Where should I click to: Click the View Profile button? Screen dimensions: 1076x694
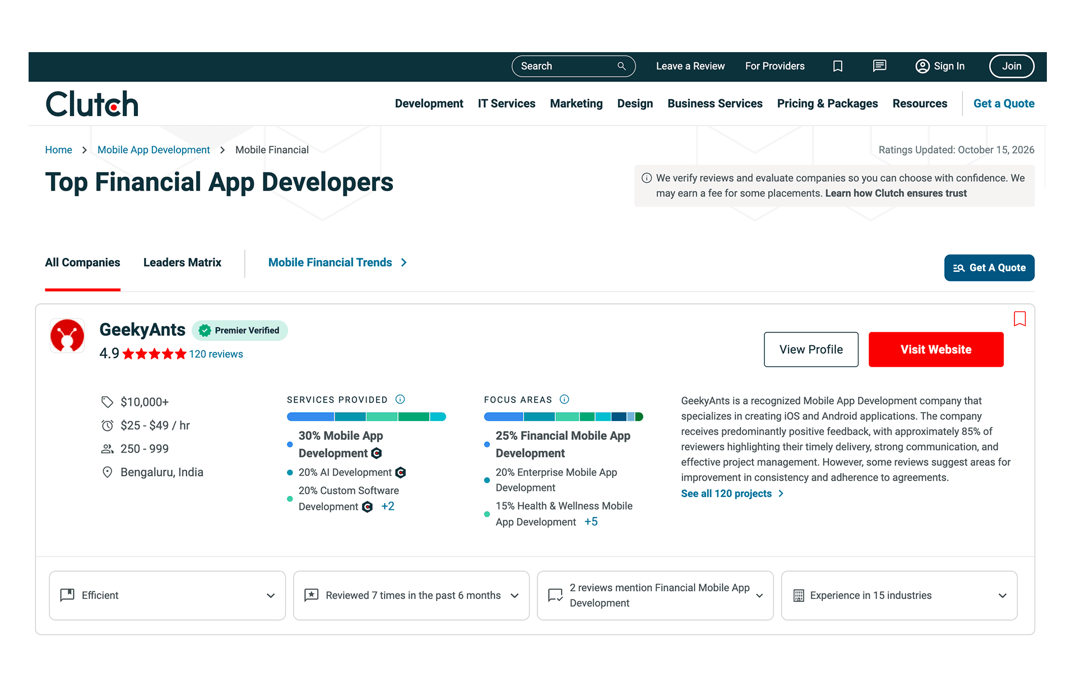[x=811, y=350]
